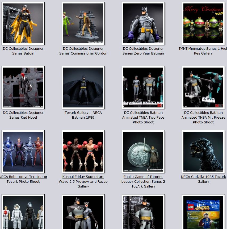227x229 pixels.
Task: Click the NECA Batman 1989 thumbnail
Action: (83, 88)
